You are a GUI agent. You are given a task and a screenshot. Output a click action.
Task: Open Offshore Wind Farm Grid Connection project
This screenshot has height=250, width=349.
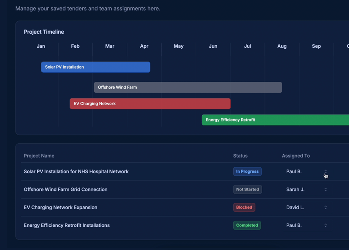65,190
